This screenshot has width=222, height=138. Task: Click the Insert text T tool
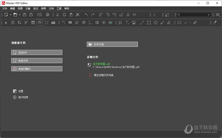coord(127,23)
